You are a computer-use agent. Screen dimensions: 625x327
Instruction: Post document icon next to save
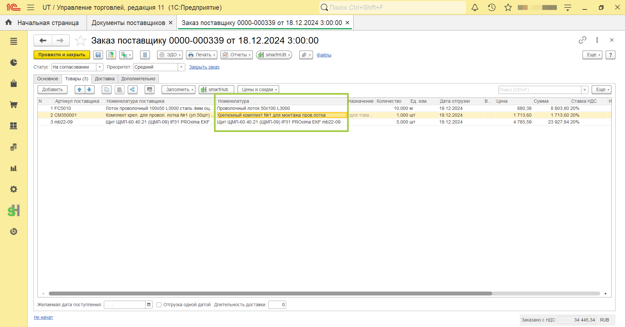tap(111, 55)
